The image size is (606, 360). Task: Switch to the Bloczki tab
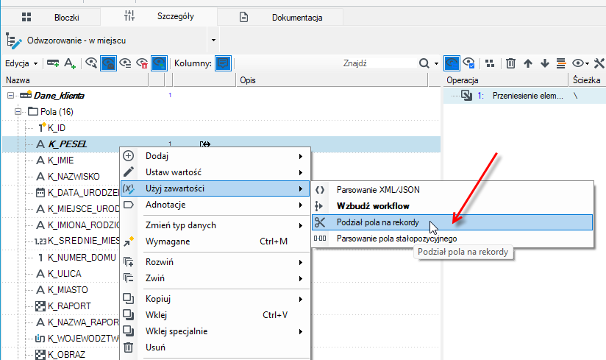50,18
